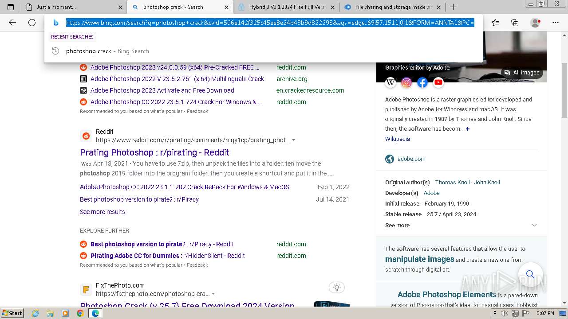
Task: Open the browser profile avatar
Action: [x=536, y=23]
